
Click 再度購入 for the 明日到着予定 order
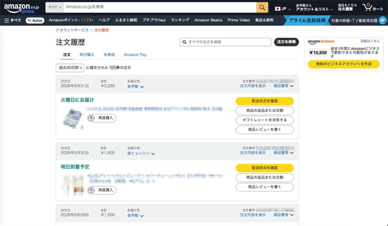(102, 190)
